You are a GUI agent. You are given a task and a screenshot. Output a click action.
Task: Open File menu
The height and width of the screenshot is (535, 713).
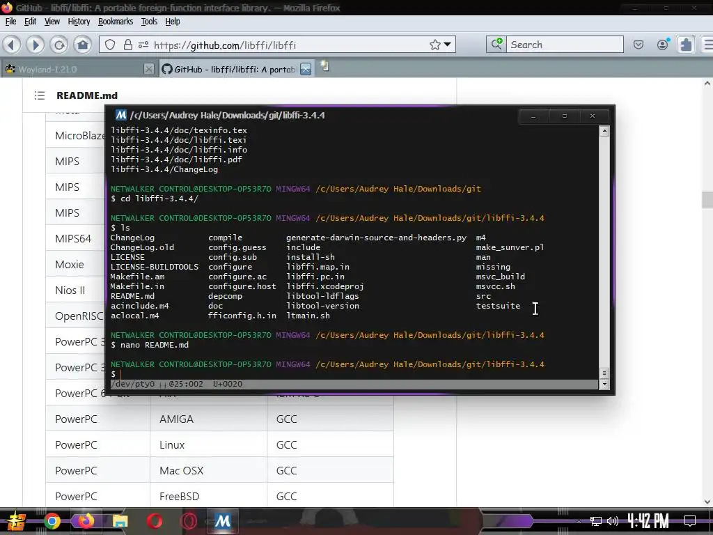click(11, 22)
